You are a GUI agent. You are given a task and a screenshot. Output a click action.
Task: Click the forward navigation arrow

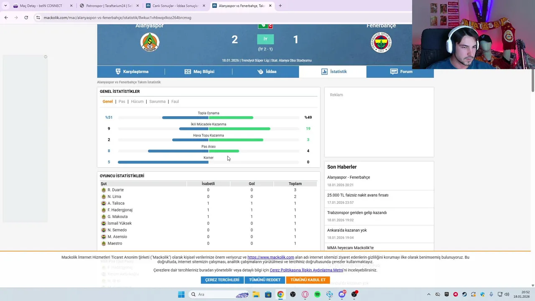[16, 18]
